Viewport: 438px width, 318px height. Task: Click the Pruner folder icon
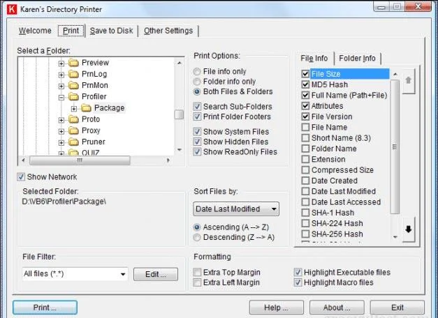74,142
